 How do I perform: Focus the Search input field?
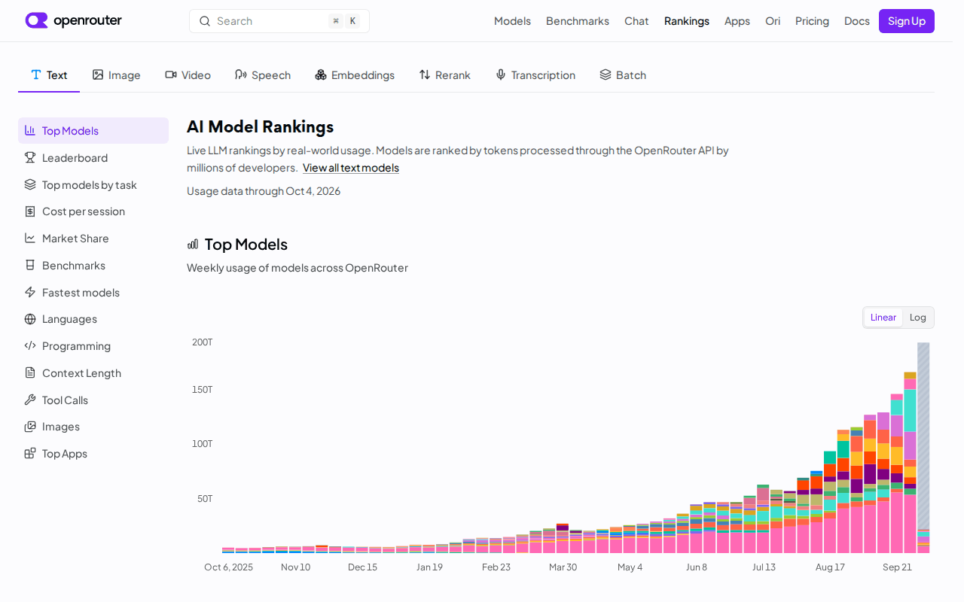tap(279, 21)
